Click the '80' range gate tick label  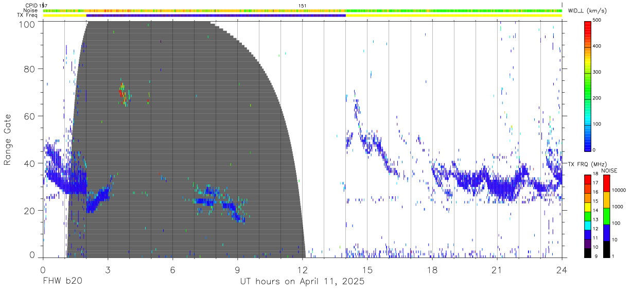(x=30, y=69)
